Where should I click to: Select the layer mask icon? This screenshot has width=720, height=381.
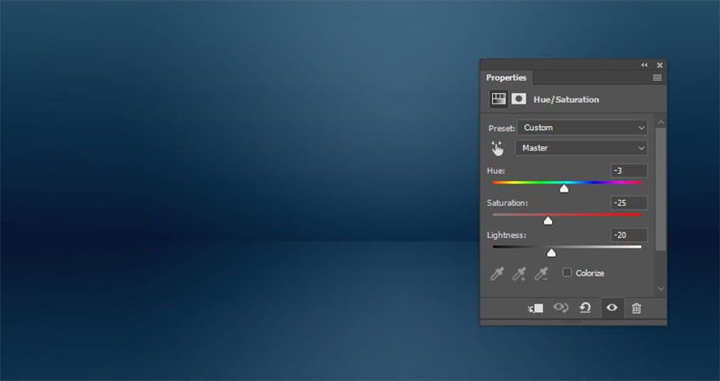pyautogui.click(x=519, y=99)
